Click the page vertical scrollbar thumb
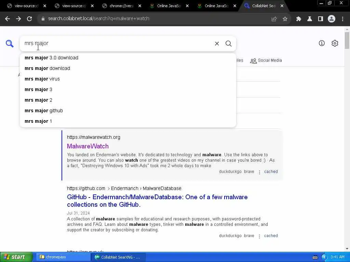This screenshot has width=350, height=262. click(347, 40)
